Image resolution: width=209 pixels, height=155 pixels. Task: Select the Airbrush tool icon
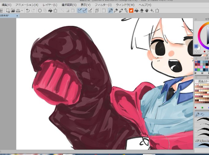tap(126, 10)
